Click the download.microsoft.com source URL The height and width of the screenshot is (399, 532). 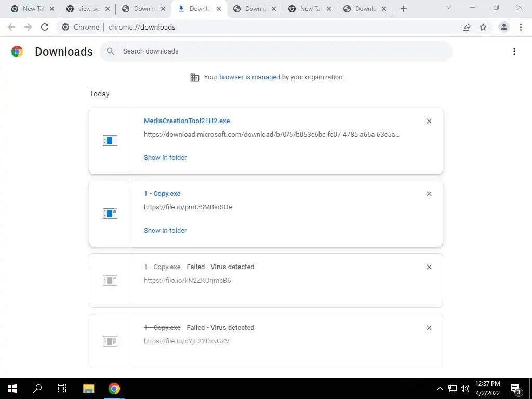(272, 135)
